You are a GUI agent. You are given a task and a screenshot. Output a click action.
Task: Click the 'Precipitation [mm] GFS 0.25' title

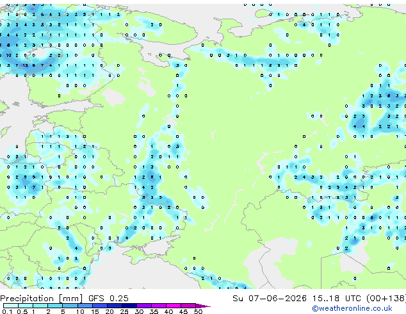pyautogui.click(x=64, y=299)
